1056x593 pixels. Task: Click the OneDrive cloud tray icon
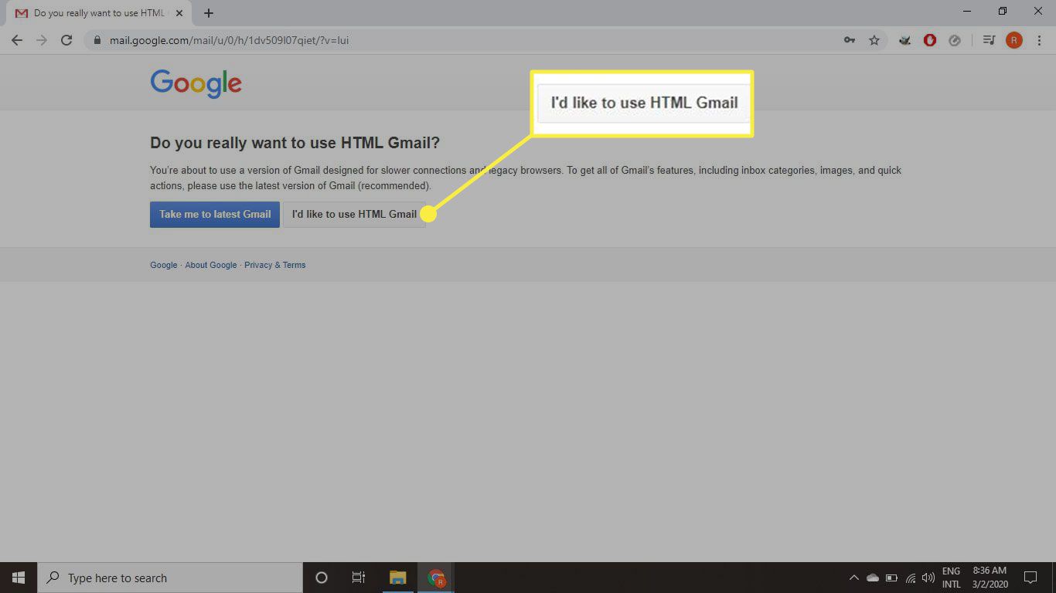pos(873,578)
